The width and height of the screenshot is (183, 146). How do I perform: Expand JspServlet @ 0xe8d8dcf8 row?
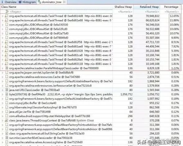pos(2,73)
